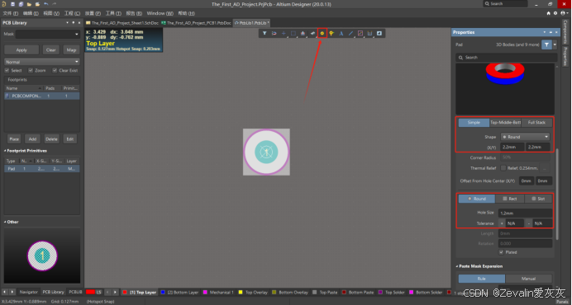Undo the last action
The height and width of the screenshot is (305, 572).
(x=46, y=4)
